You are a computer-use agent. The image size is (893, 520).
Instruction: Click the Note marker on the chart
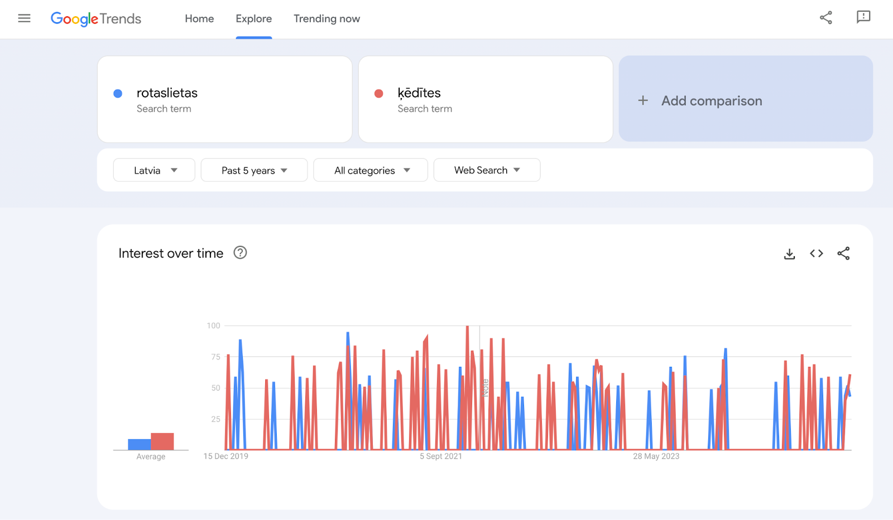(x=486, y=387)
